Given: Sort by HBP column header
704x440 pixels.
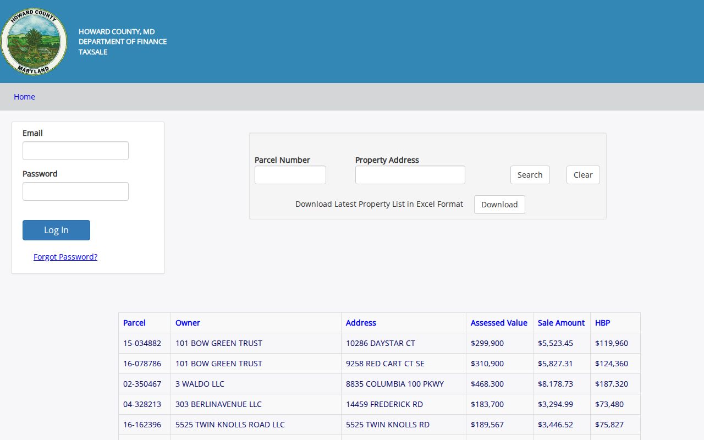Looking at the screenshot, I should pyautogui.click(x=603, y=323).
